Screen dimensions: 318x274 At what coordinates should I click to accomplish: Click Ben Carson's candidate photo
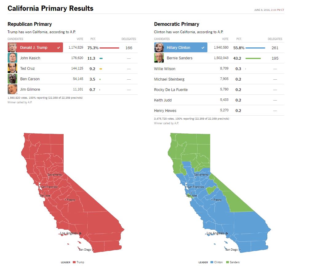(x=13, y=79)
